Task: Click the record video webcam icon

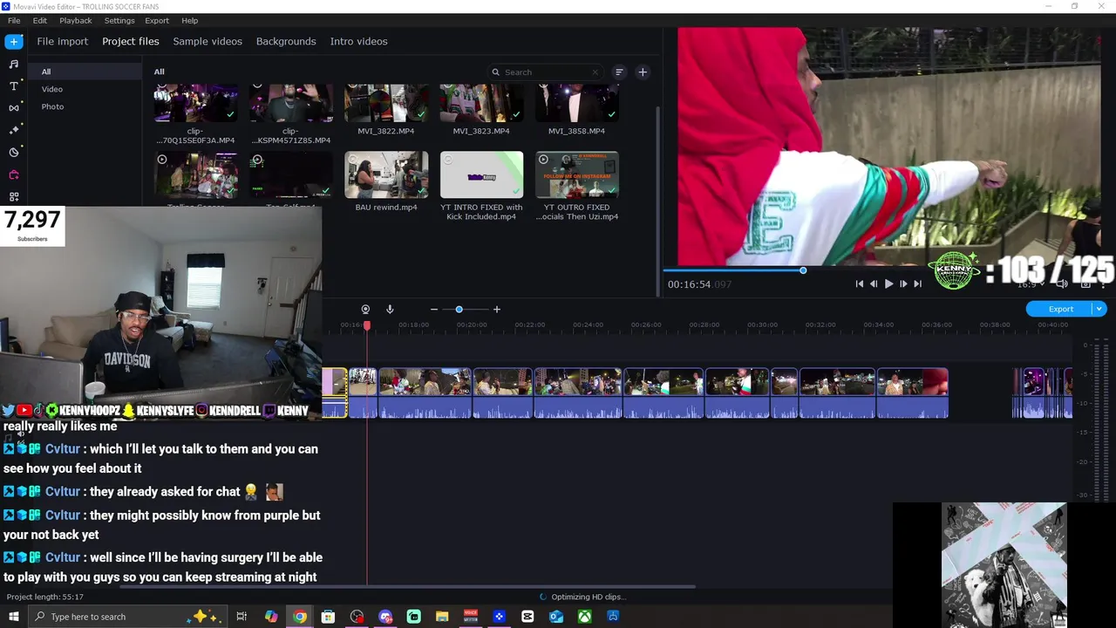Action: [365, 309]
